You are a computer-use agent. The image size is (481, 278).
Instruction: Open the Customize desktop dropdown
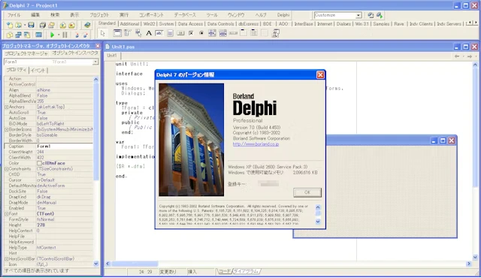[x=358, y=15]
